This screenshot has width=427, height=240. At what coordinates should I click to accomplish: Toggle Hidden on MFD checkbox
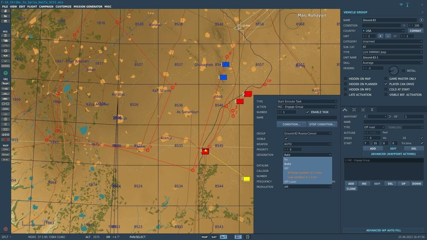345,89
